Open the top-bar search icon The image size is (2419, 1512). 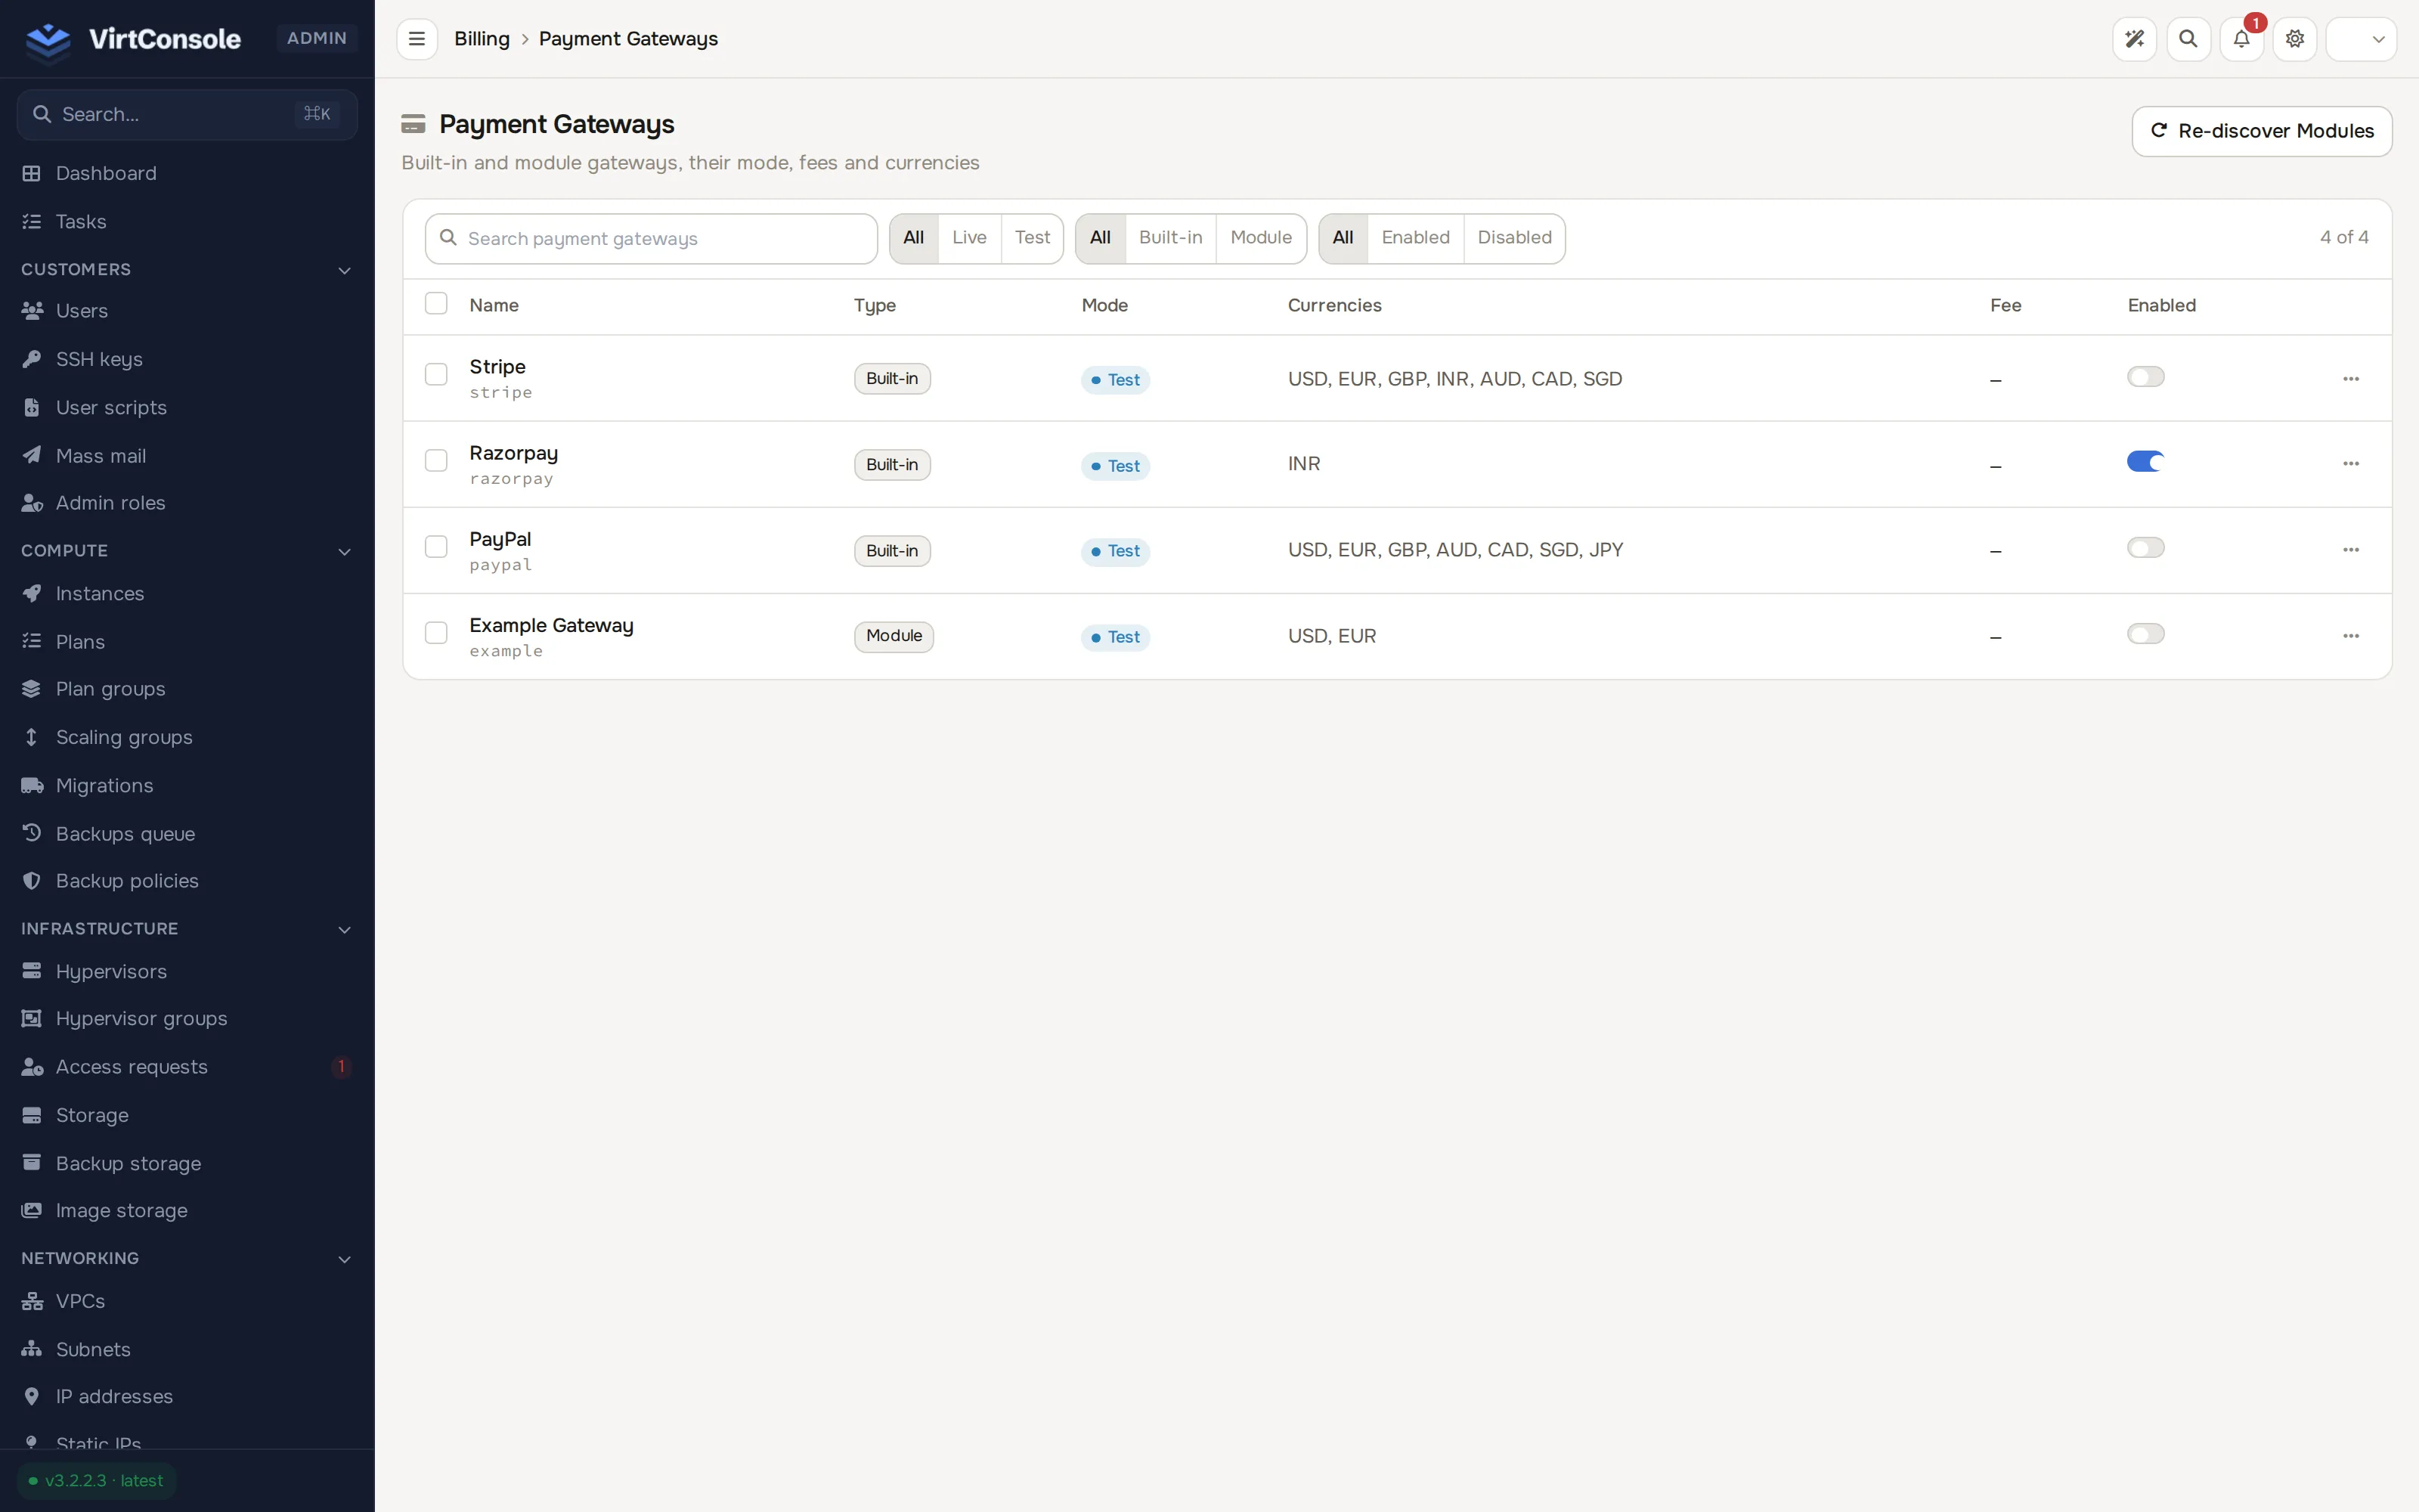tap(2188, 39)
